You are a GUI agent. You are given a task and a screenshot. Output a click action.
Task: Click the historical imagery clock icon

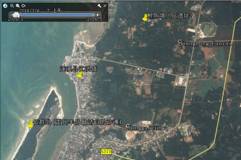point(5,6)
